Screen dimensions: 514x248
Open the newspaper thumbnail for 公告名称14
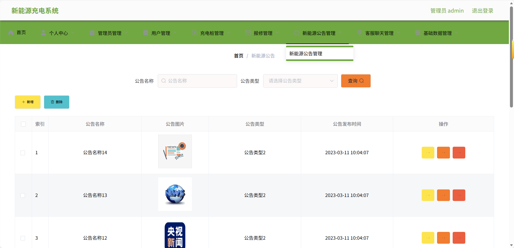[x=175, y=151]
